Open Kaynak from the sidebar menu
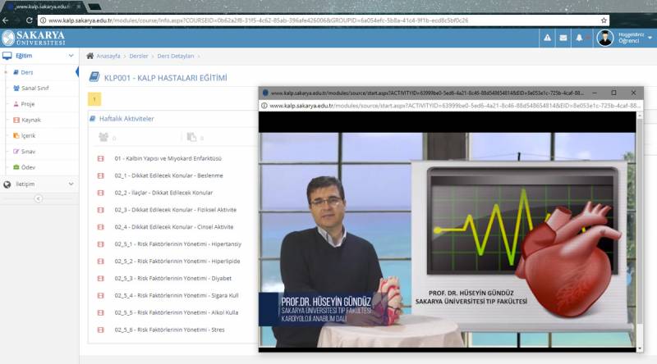The image size is (657, 364). click(30, 120)
